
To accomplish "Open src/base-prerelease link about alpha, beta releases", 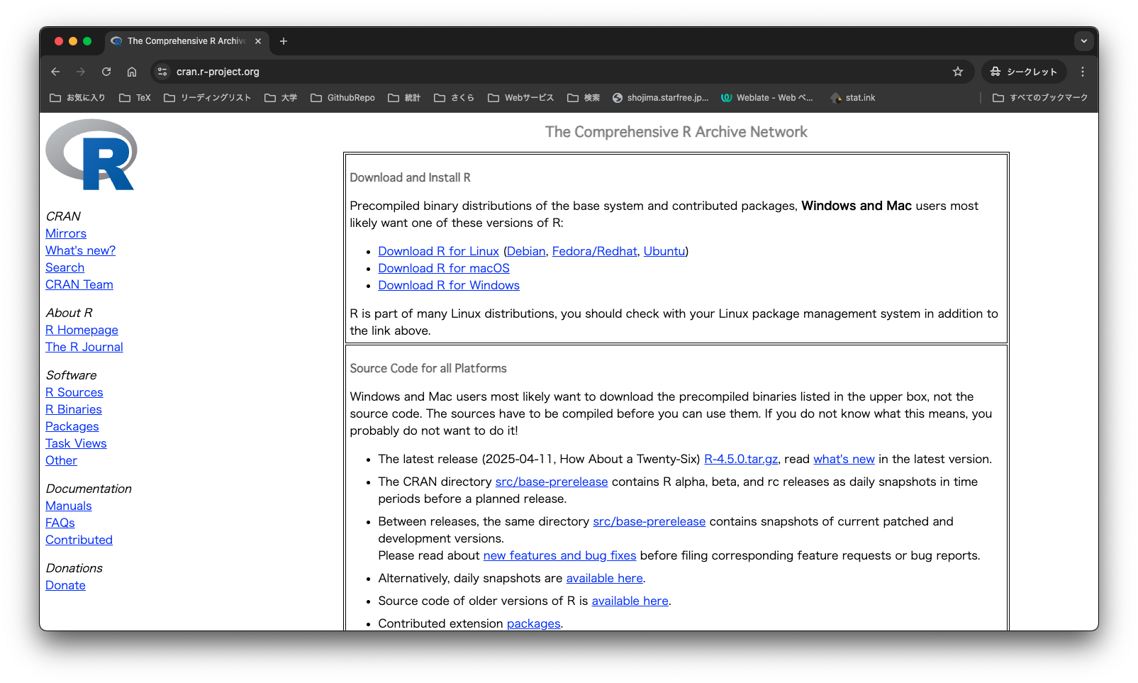I will pyautogui.click(x=552, y=482).
